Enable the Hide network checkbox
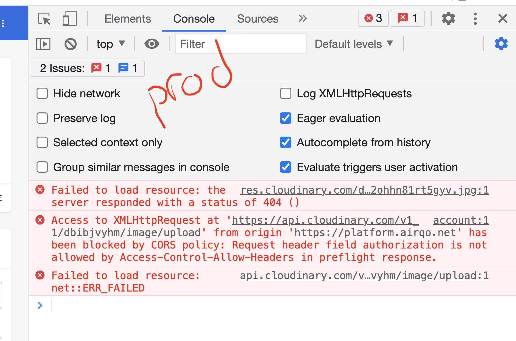The width and height of the screenshot is (516, 341). click(x=42, y=93)
